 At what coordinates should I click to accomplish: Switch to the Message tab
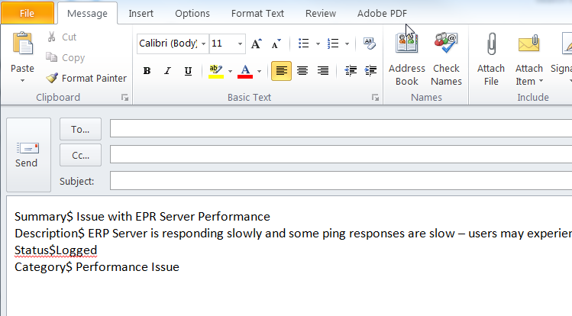click(x=88, y=13)
